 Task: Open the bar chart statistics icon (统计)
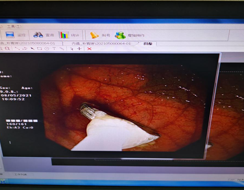click(63, 35)
